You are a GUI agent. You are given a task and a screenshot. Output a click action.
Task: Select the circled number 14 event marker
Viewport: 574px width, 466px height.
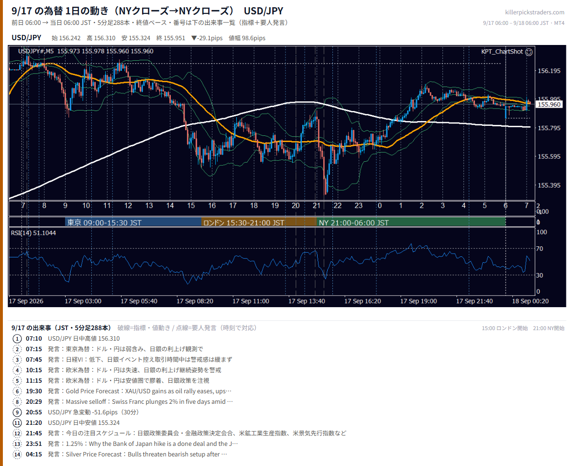[x=18, y=454]
